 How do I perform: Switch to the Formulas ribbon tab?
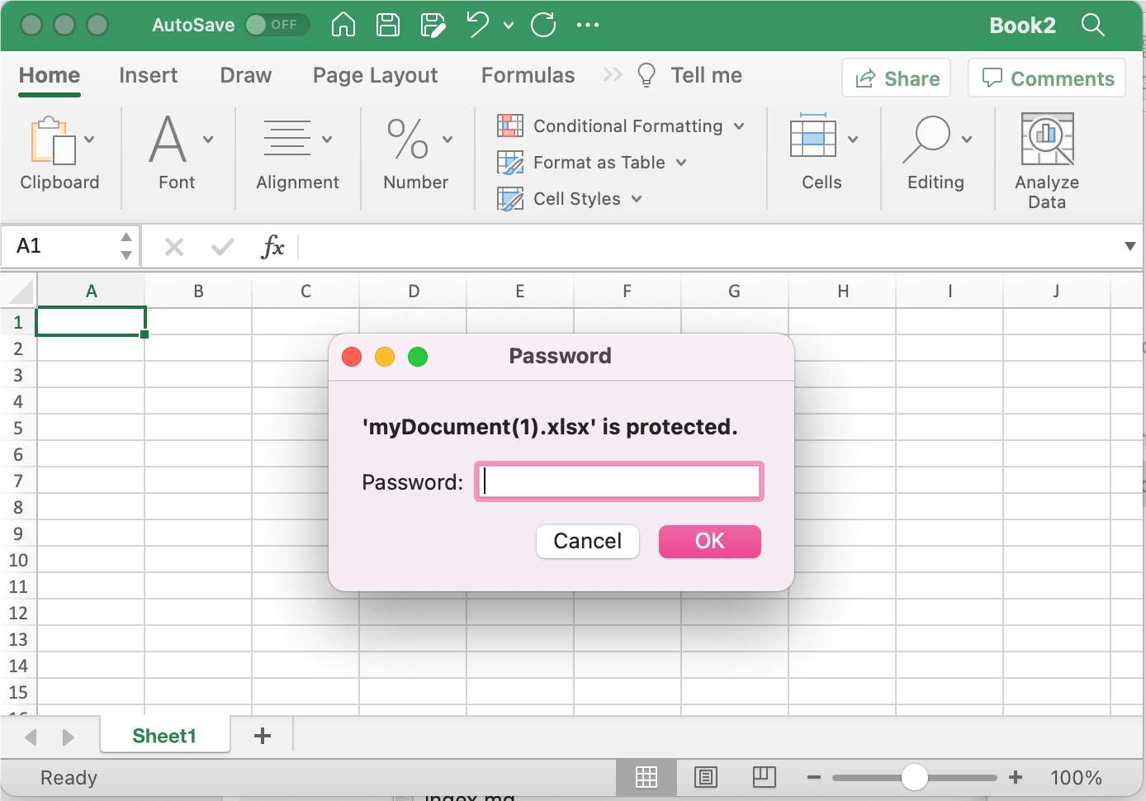527,75
